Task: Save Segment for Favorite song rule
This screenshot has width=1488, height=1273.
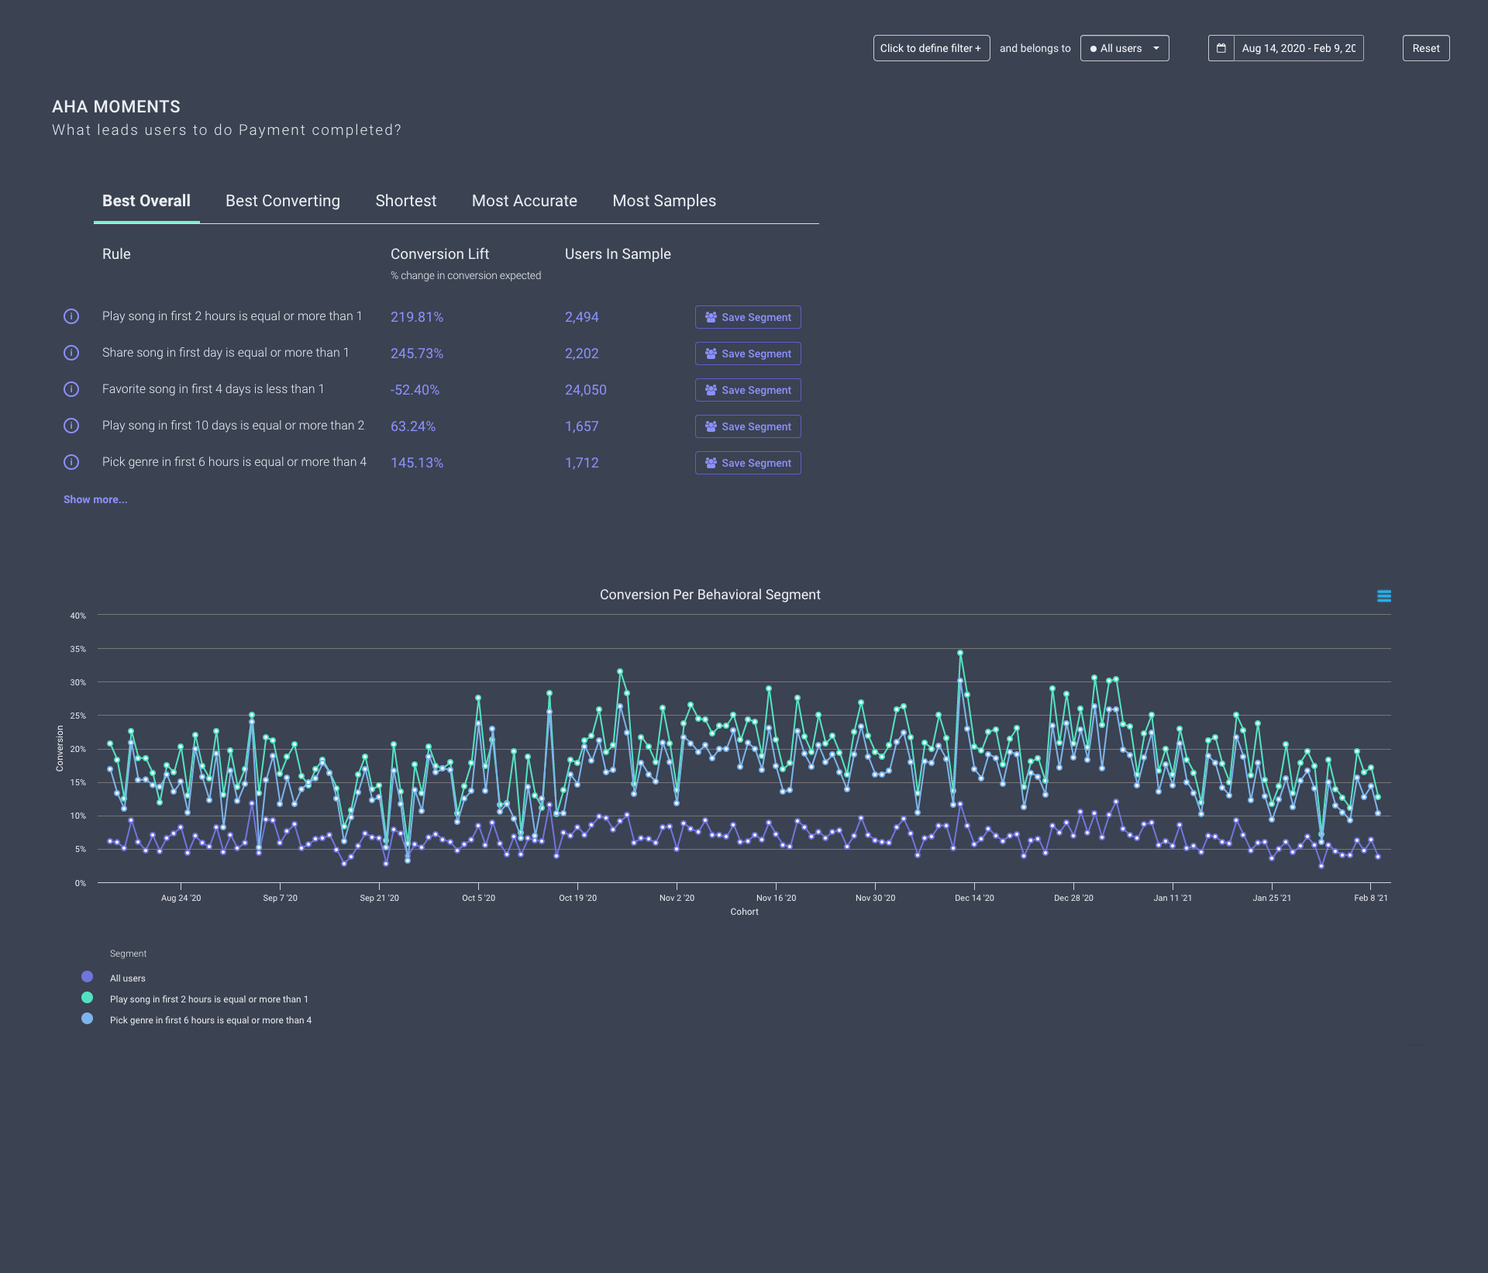Action: (748, 390)
